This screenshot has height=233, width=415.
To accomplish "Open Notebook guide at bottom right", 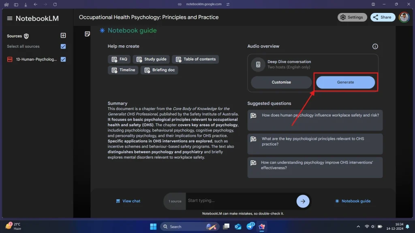I will 353,201.
